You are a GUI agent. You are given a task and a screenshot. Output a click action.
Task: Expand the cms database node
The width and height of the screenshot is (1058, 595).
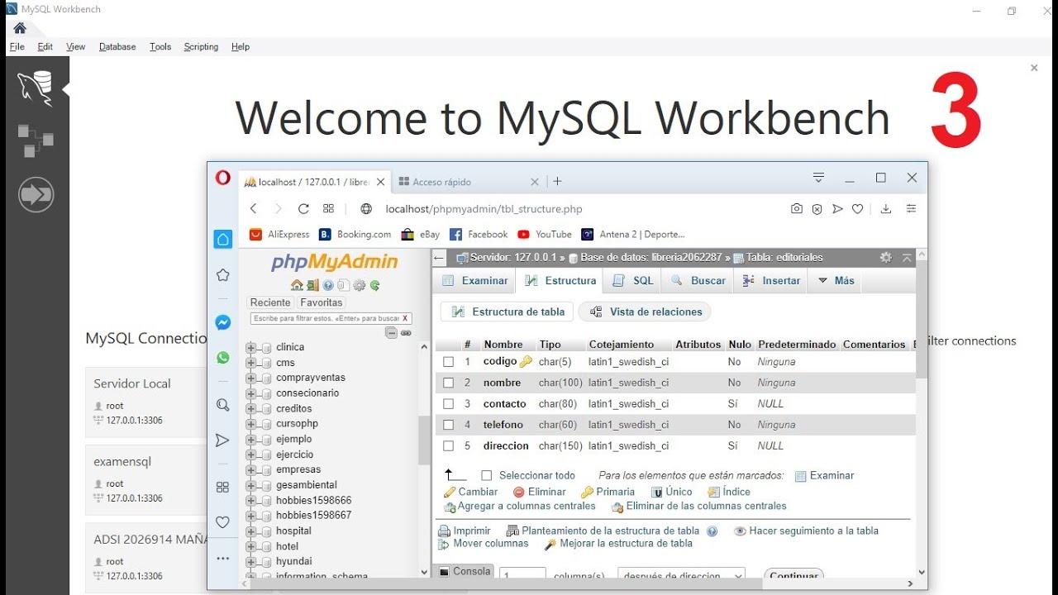250,363
